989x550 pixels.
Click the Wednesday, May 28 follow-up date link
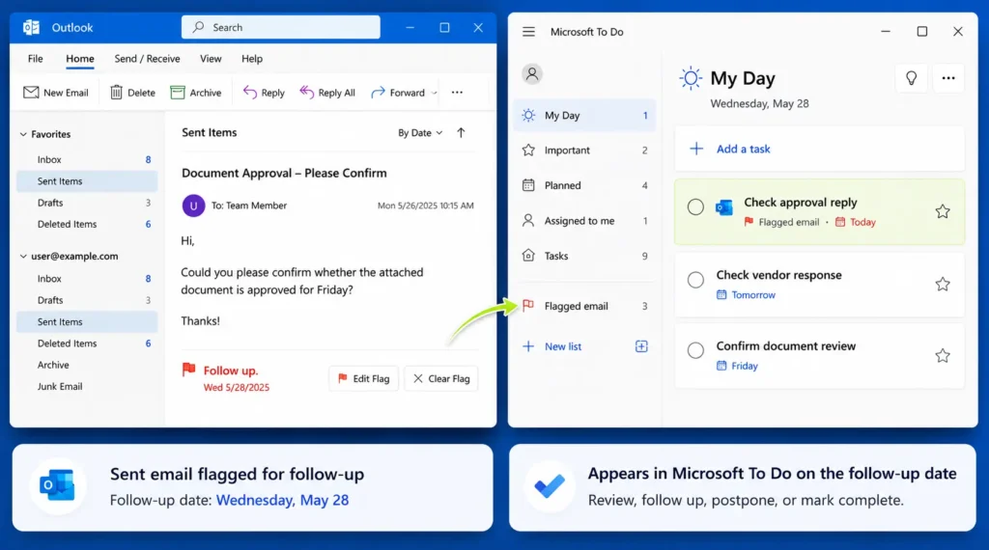coord(282,500)
